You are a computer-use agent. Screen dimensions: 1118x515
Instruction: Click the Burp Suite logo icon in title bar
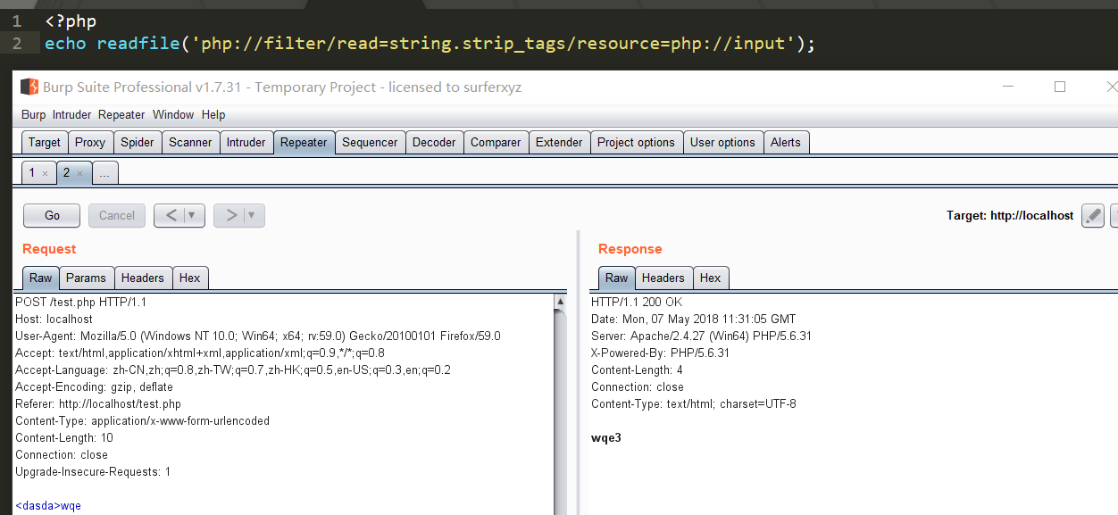tap(29, 87)
